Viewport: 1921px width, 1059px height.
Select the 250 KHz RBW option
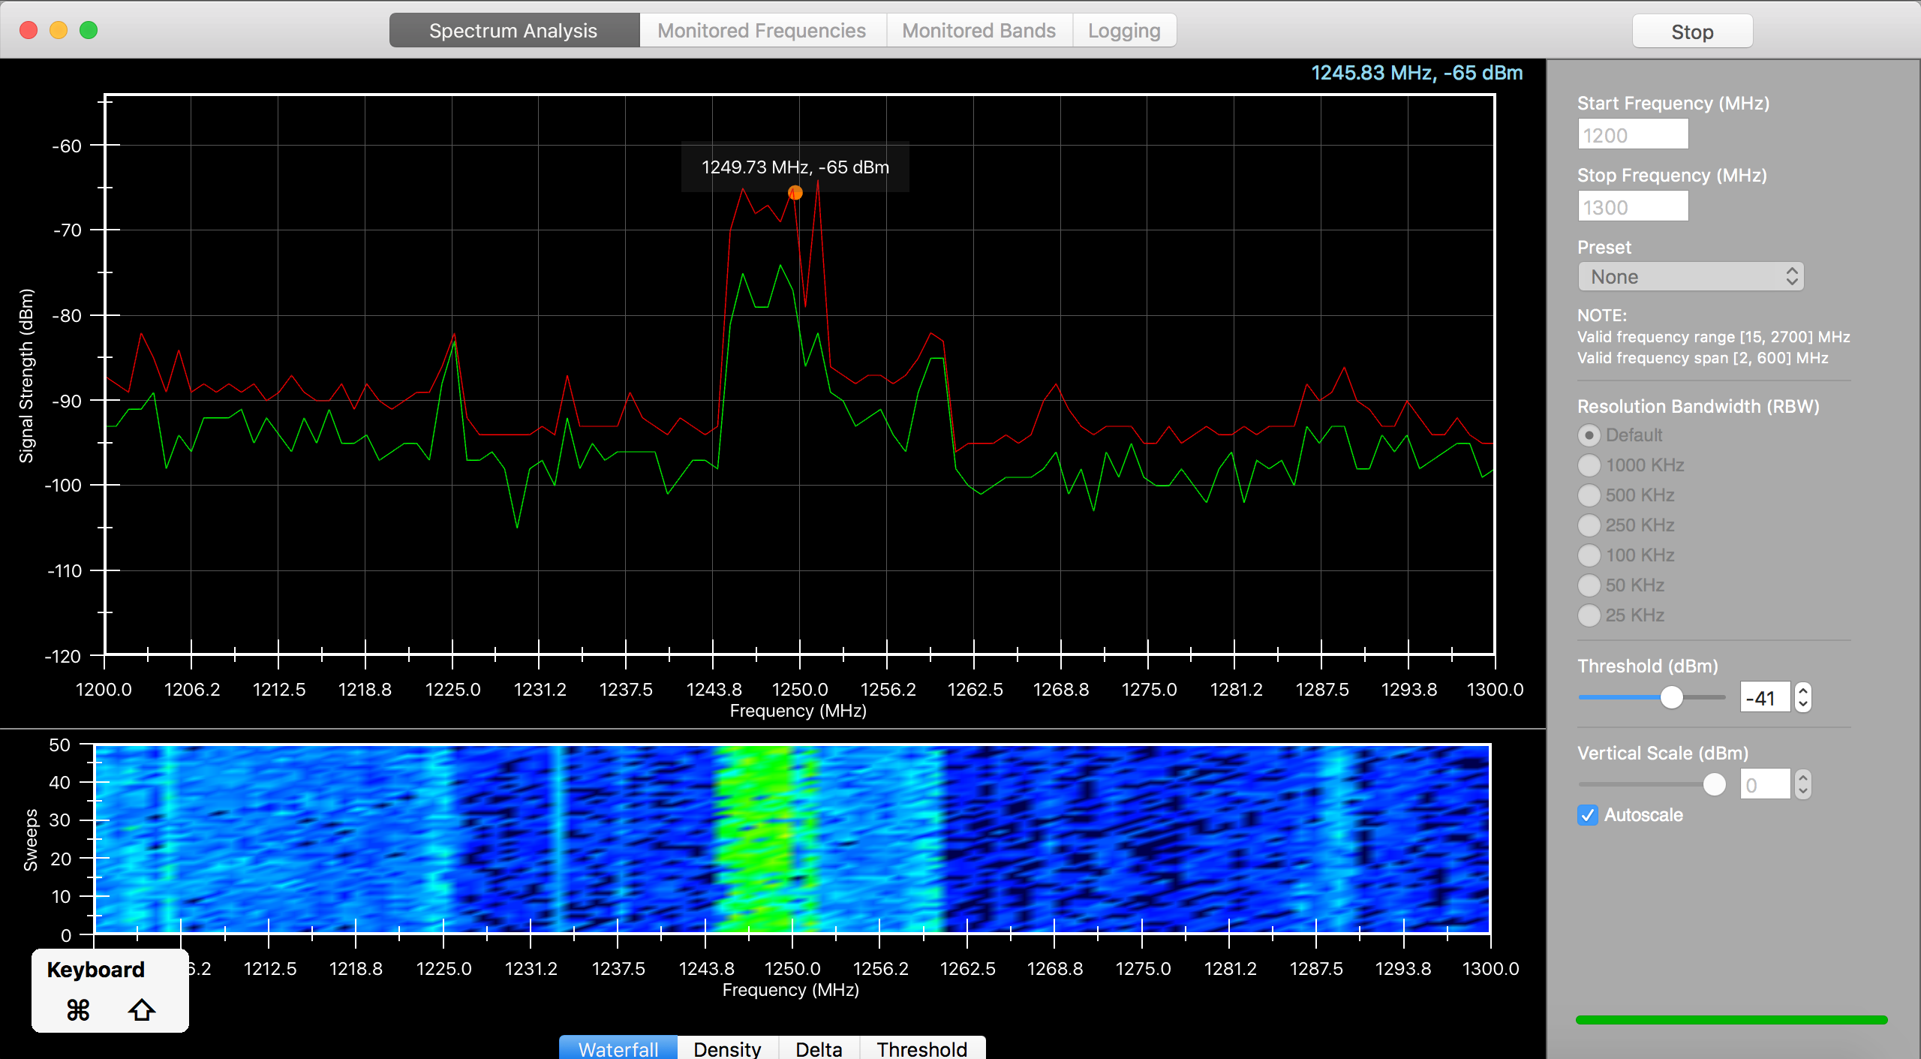(x=1589, y=525)
